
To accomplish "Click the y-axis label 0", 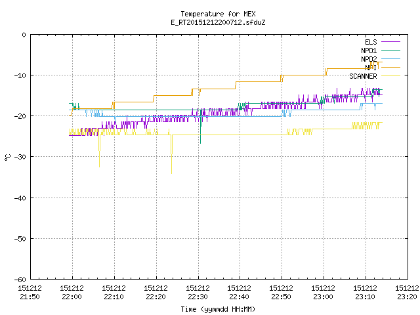I will 24,35.
